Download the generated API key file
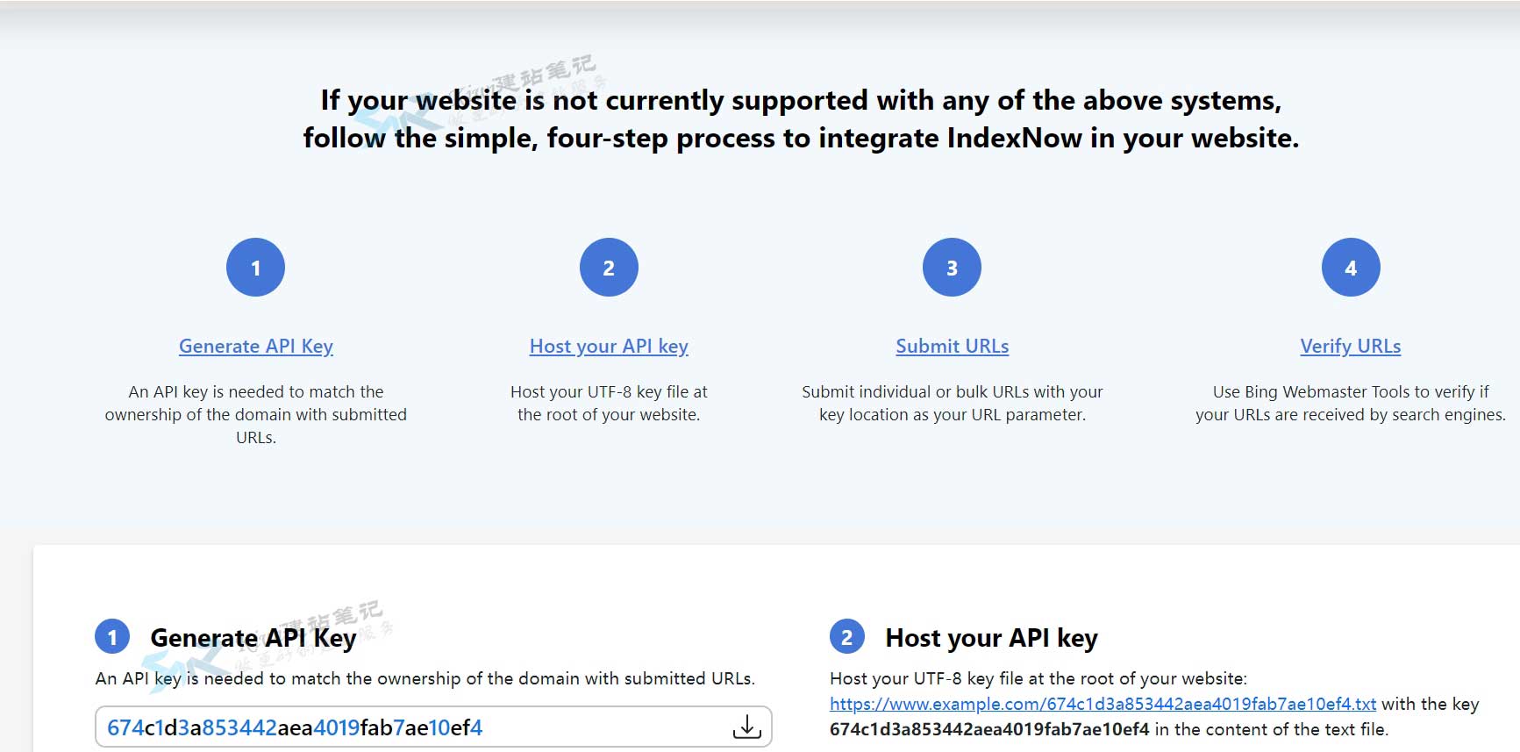The image size is (1520, 752). 746,727
